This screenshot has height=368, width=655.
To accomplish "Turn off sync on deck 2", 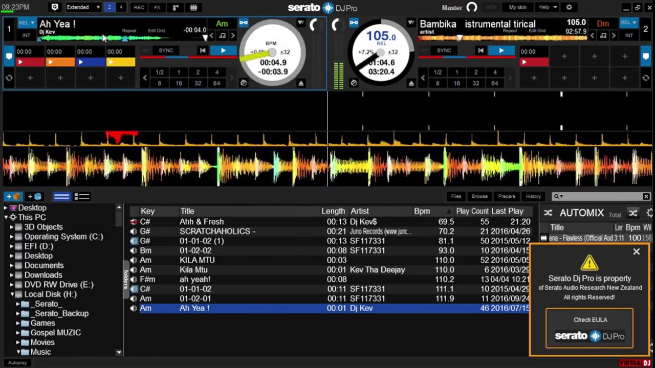I will point(424,51).
